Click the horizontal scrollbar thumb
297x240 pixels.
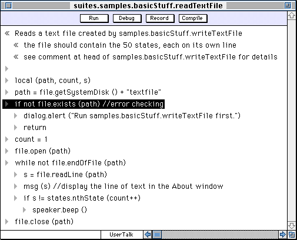point(157,234)
